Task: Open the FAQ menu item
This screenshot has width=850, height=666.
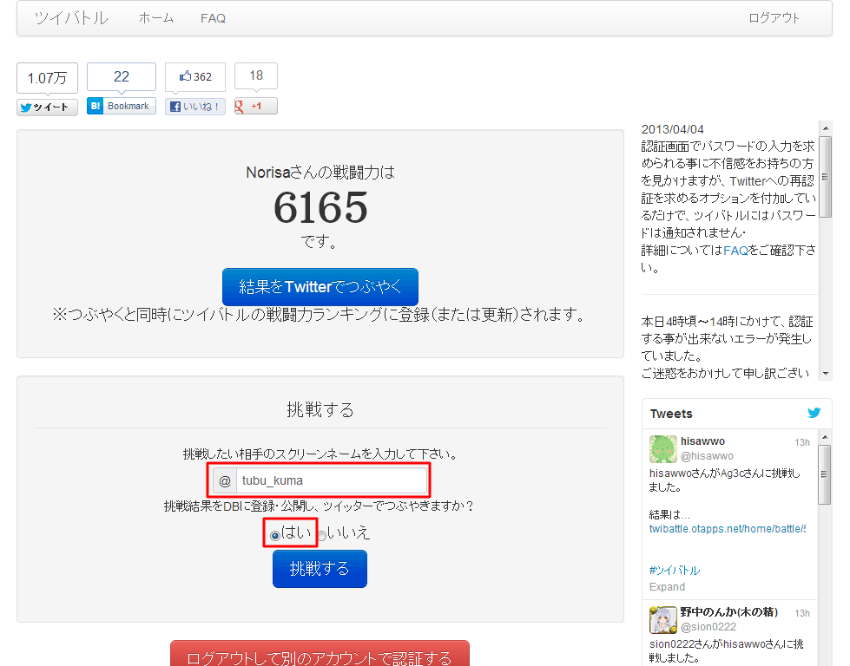Action: click(213, 18)
